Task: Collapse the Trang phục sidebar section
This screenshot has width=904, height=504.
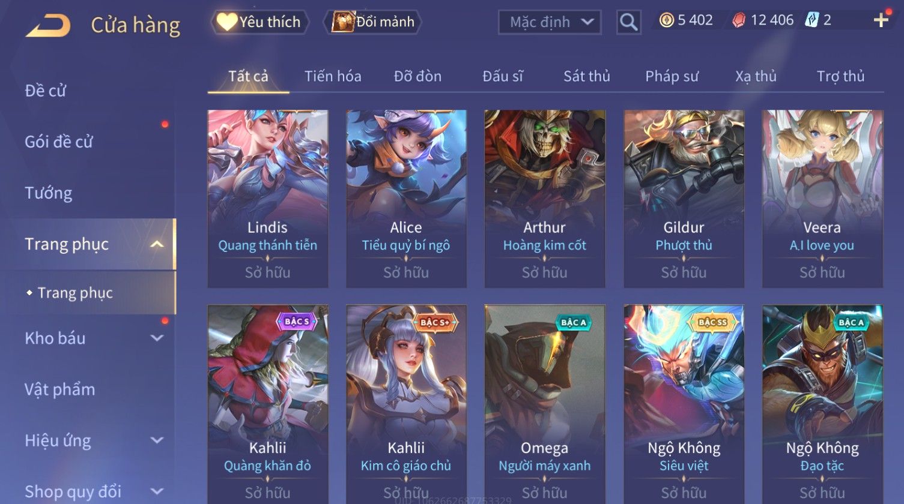Action: [x=157, y=244]
